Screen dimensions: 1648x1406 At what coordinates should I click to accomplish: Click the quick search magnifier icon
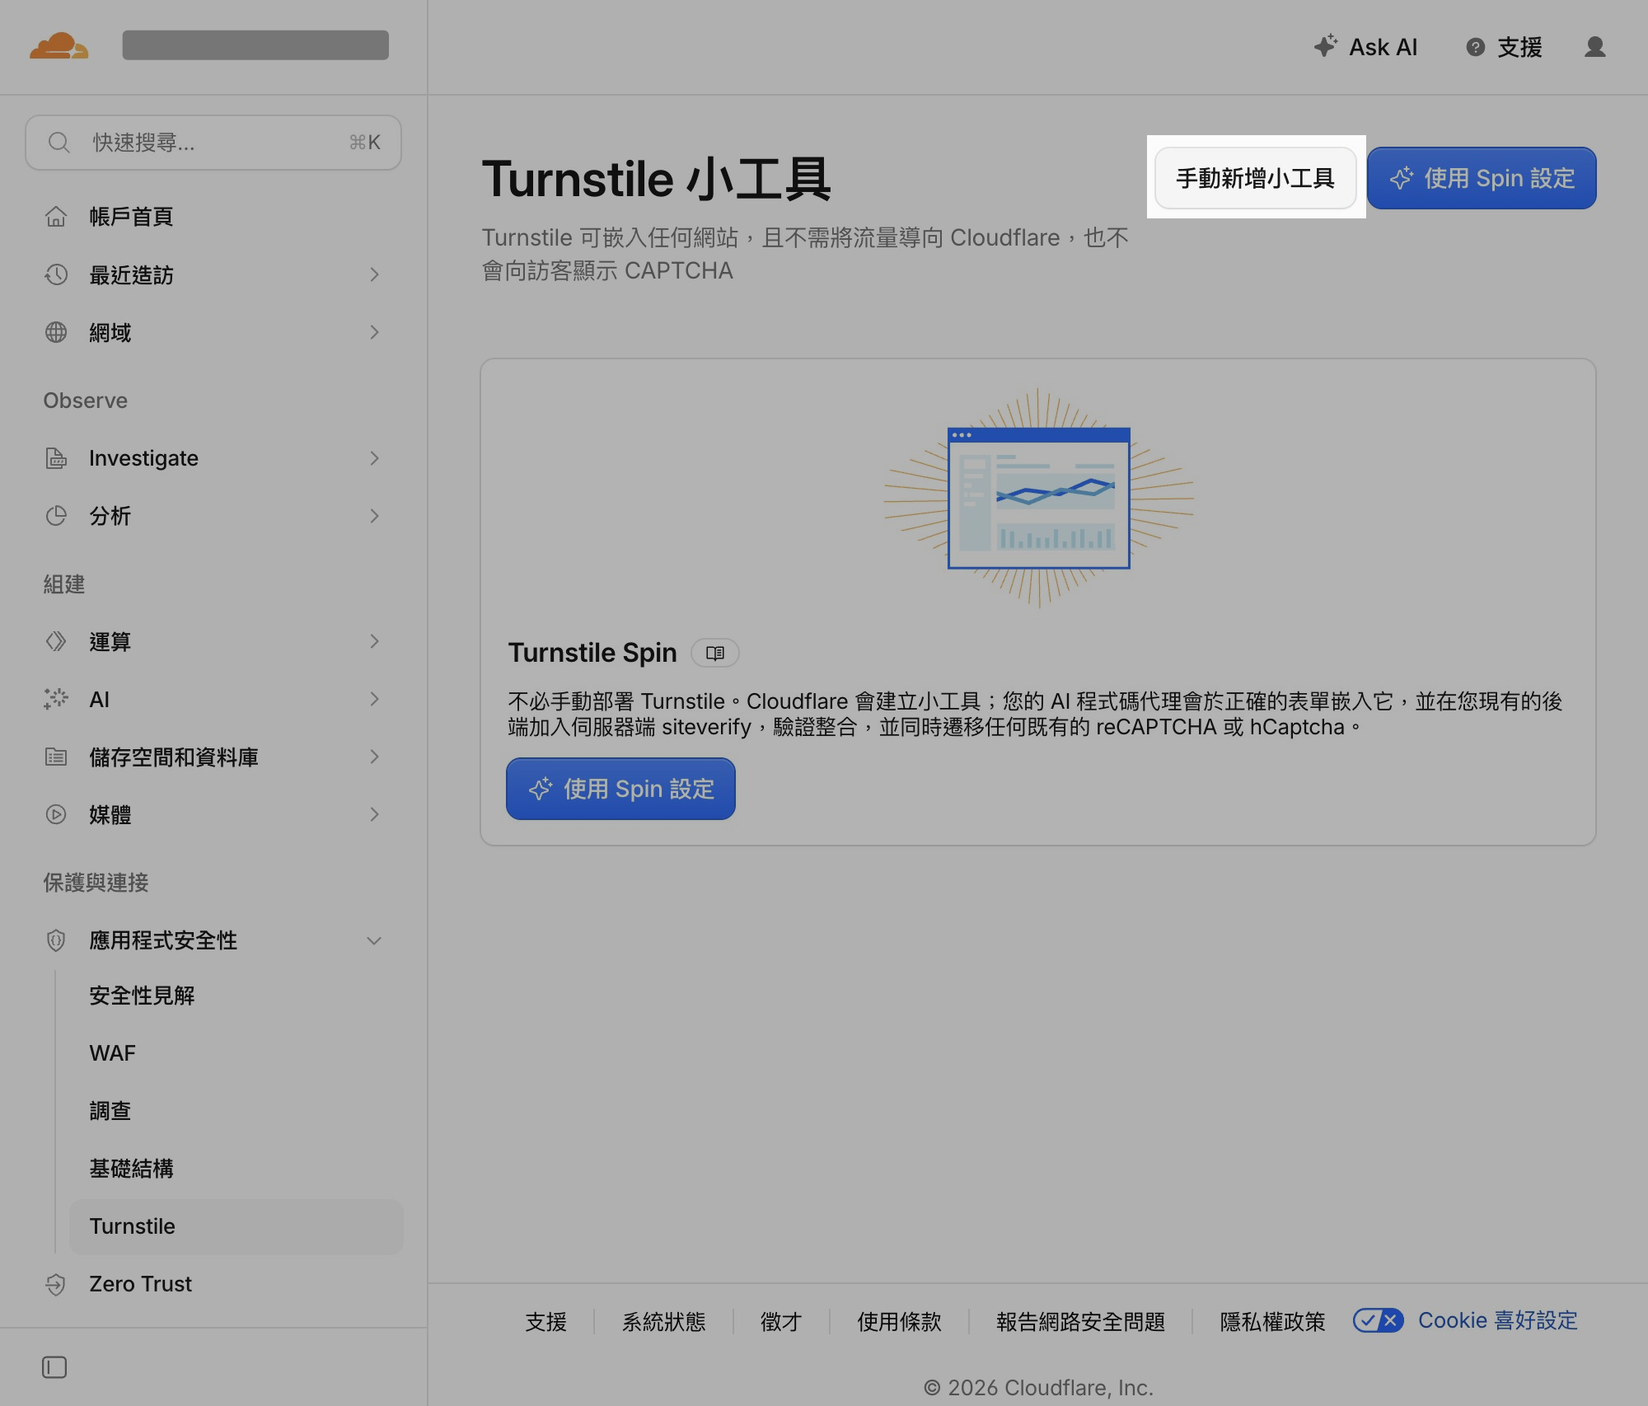59,143
